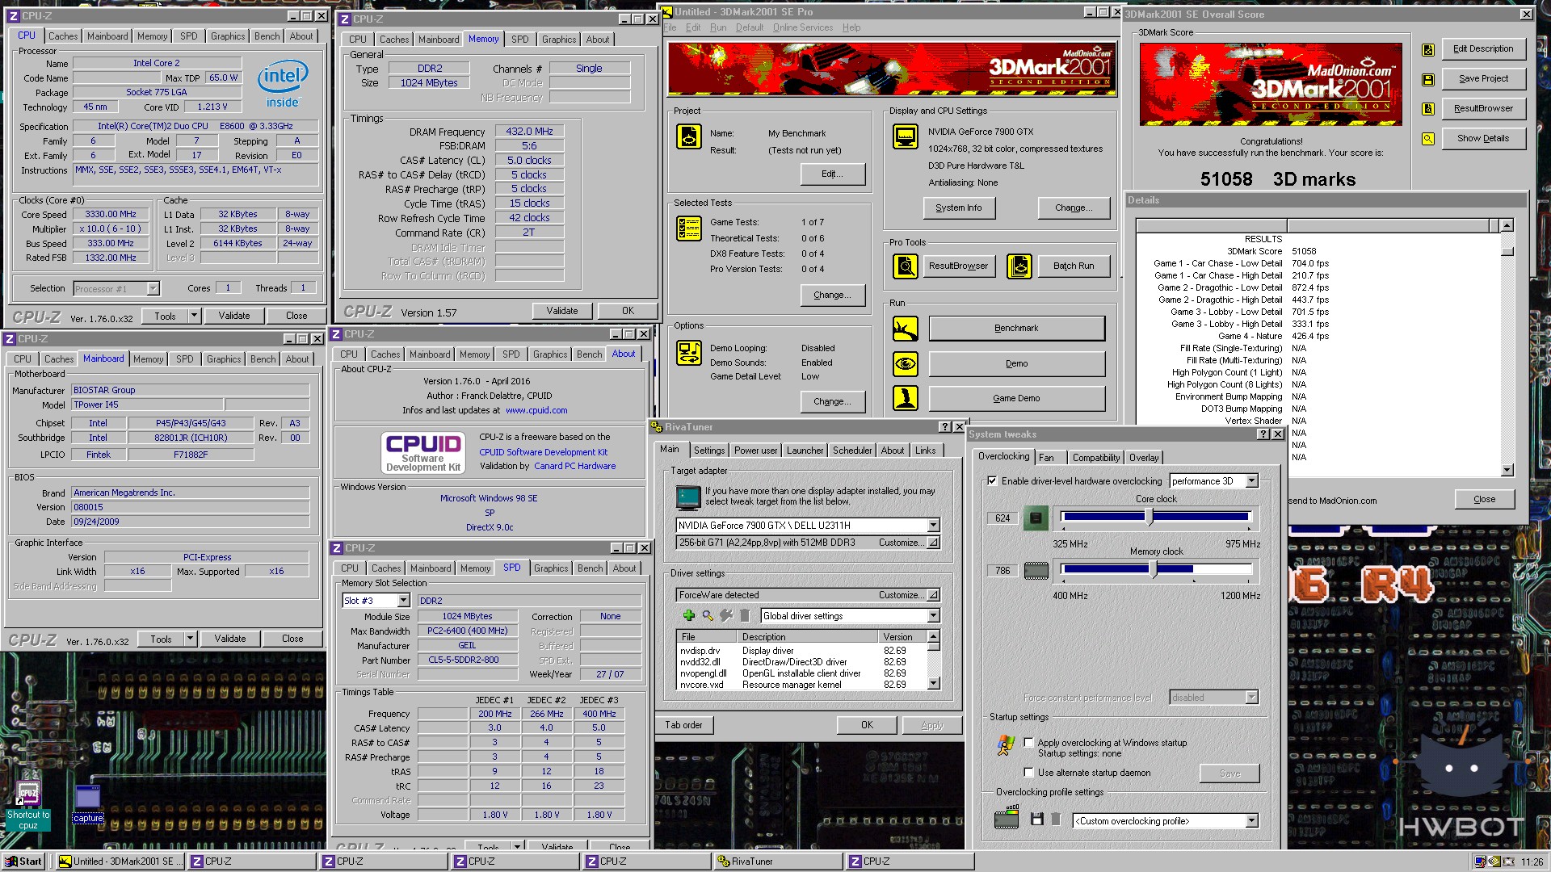Open the Slot #3 memory slot dropdown
This screenshot has height=872, width=1551.
click(x=403, y=601)
